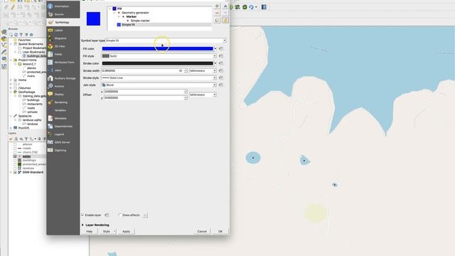Open the Join style Bevel dropdown
The image size is (455, 256).
(159, 85)
